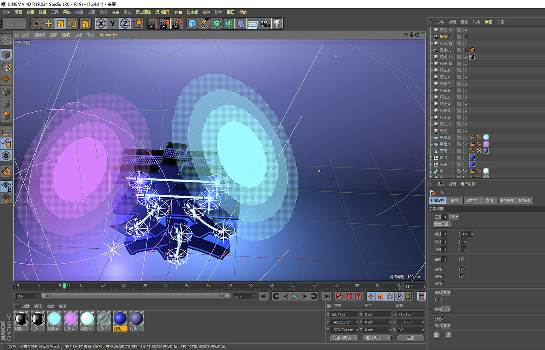Image resolution: width=545 pixels, height=350 pixels.
Task: Expand the 输入 disclosure triangle
Action: pos(430,326)
